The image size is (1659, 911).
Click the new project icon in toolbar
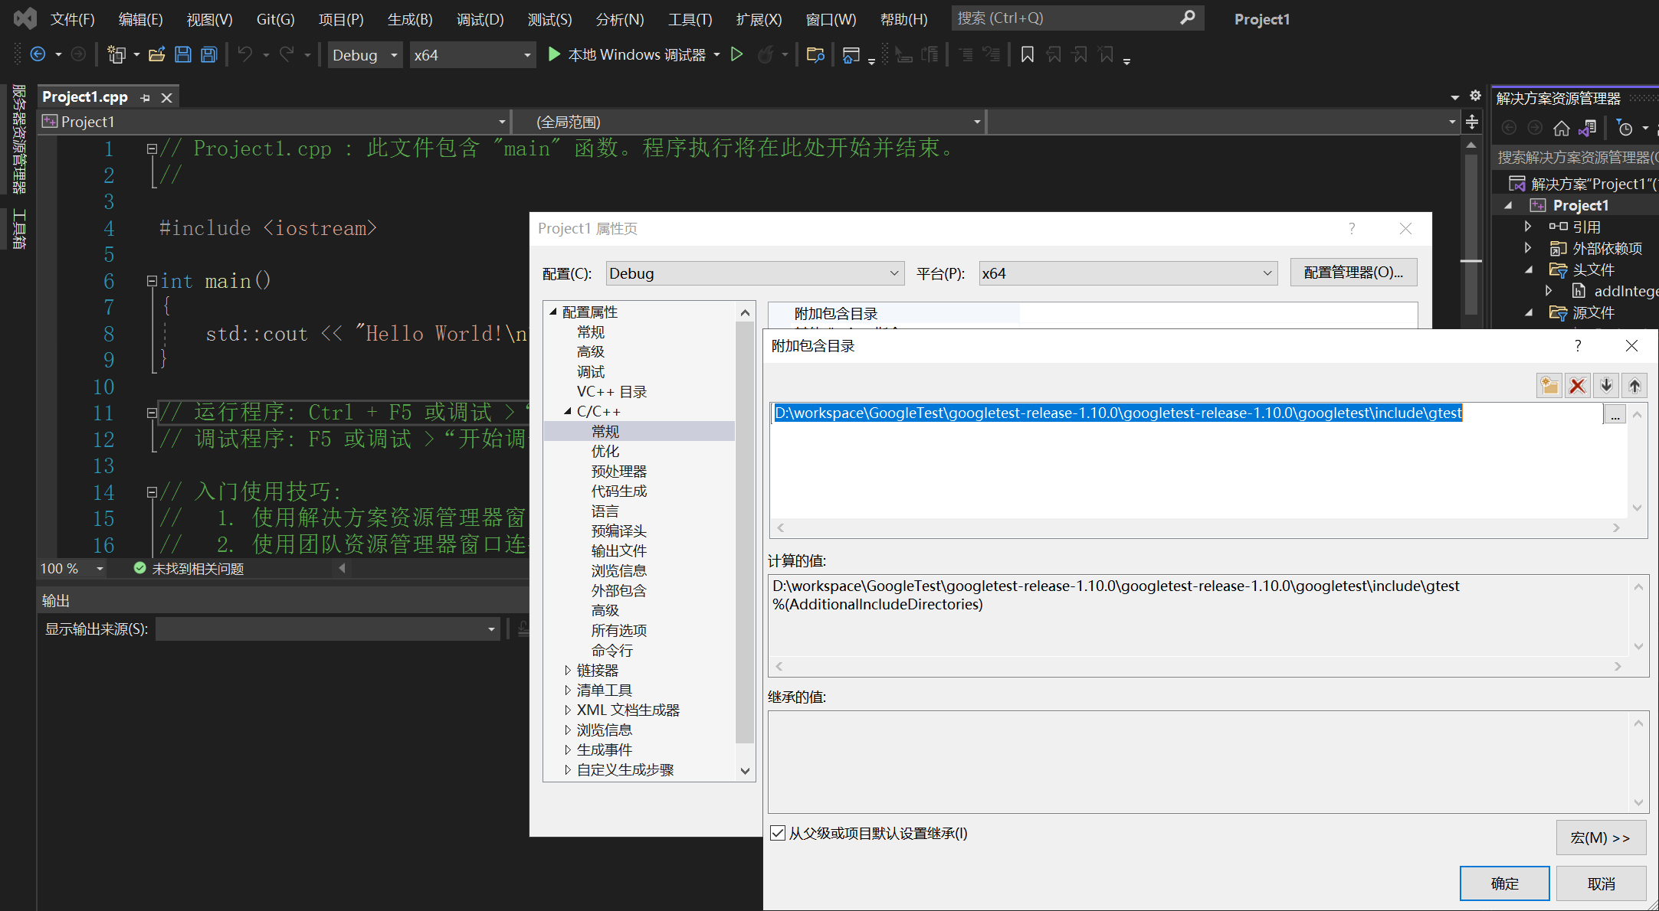click(x=116, y=54)
